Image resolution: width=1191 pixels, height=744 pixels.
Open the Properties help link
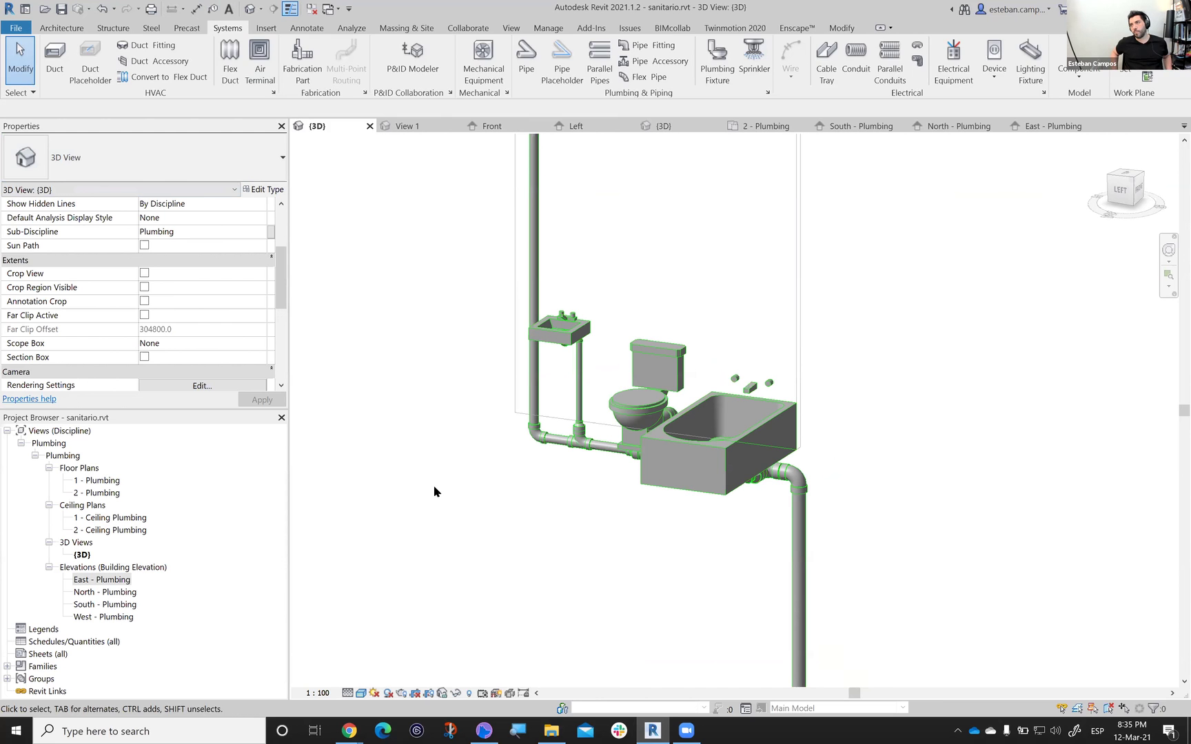[x=30, y=399]
